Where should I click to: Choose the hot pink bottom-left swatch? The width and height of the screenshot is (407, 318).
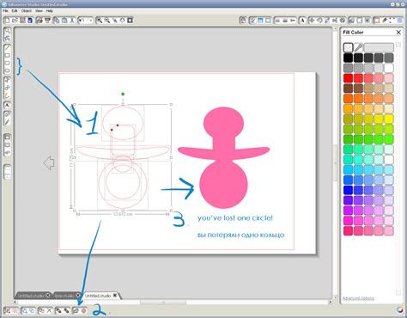coord(348,231)
